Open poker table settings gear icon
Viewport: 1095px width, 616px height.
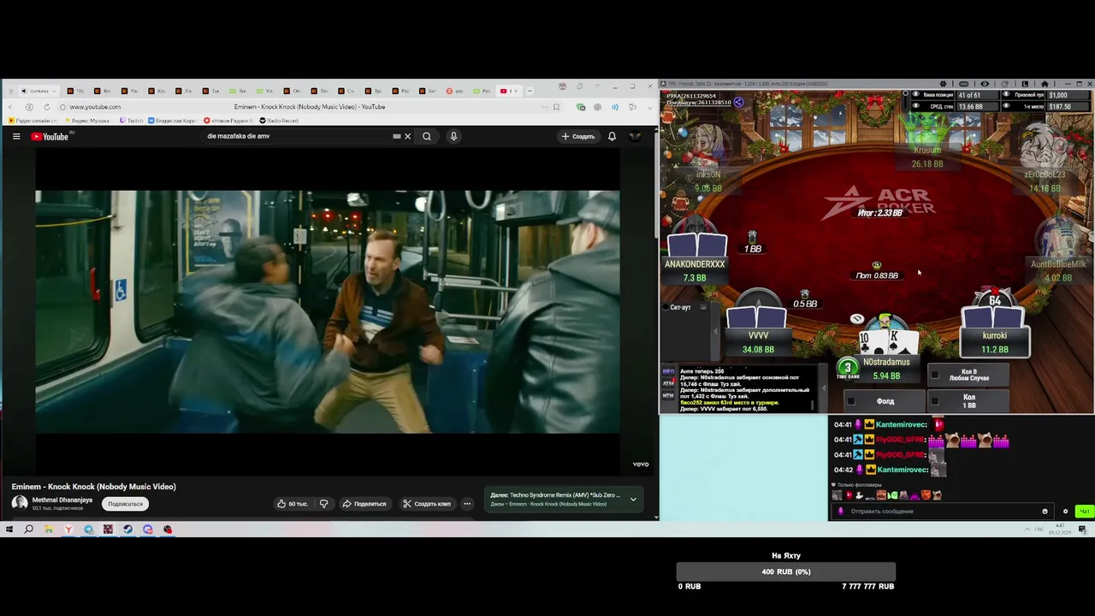944,84
